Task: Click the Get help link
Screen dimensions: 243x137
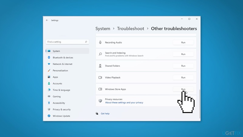Action: pos(105,114)
